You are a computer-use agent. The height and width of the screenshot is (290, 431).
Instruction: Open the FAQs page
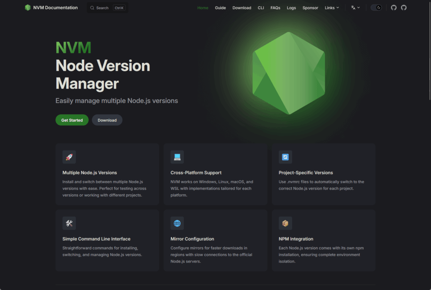click(275, 8)
